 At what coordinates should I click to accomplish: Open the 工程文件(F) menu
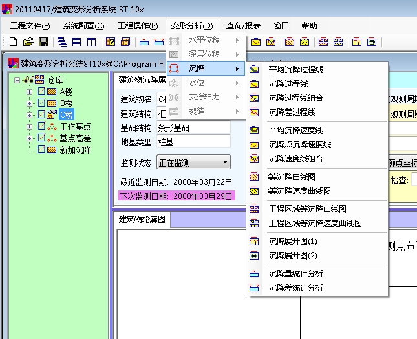(30, 26)
